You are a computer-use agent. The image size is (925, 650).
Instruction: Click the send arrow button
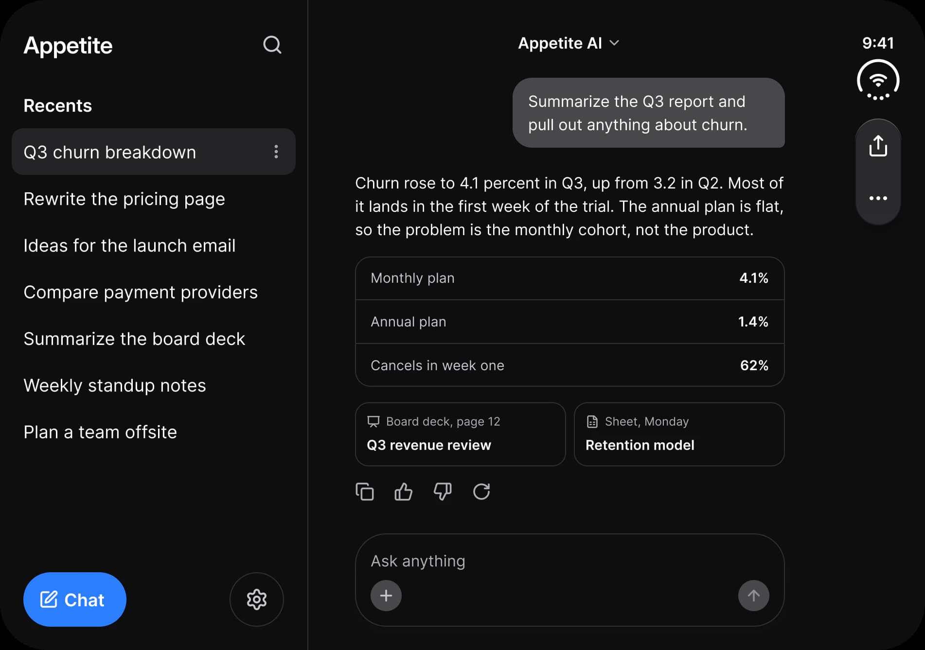click(x=754, y=596)
